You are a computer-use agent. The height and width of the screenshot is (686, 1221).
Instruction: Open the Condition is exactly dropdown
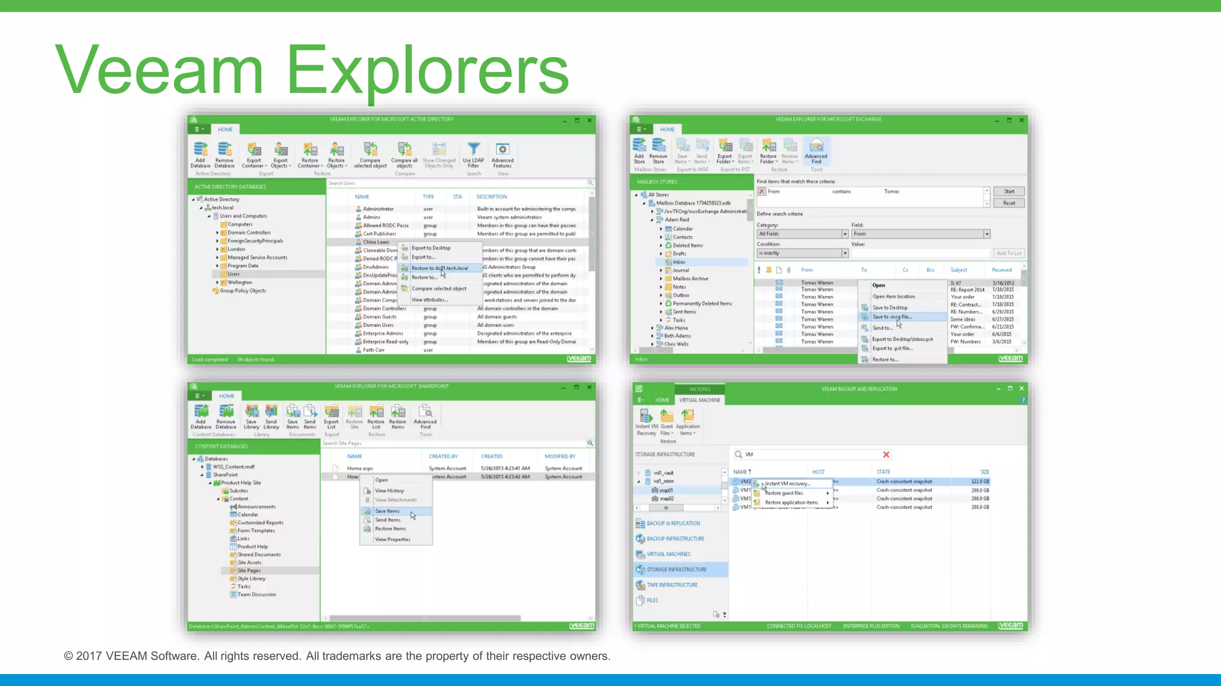[x=845, y=253]
